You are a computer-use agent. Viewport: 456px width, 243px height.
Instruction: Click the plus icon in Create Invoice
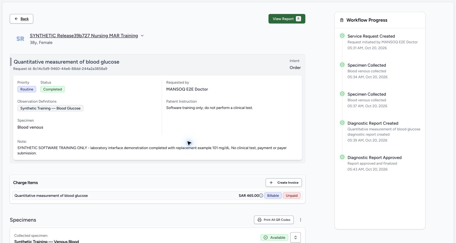[271, 183]
